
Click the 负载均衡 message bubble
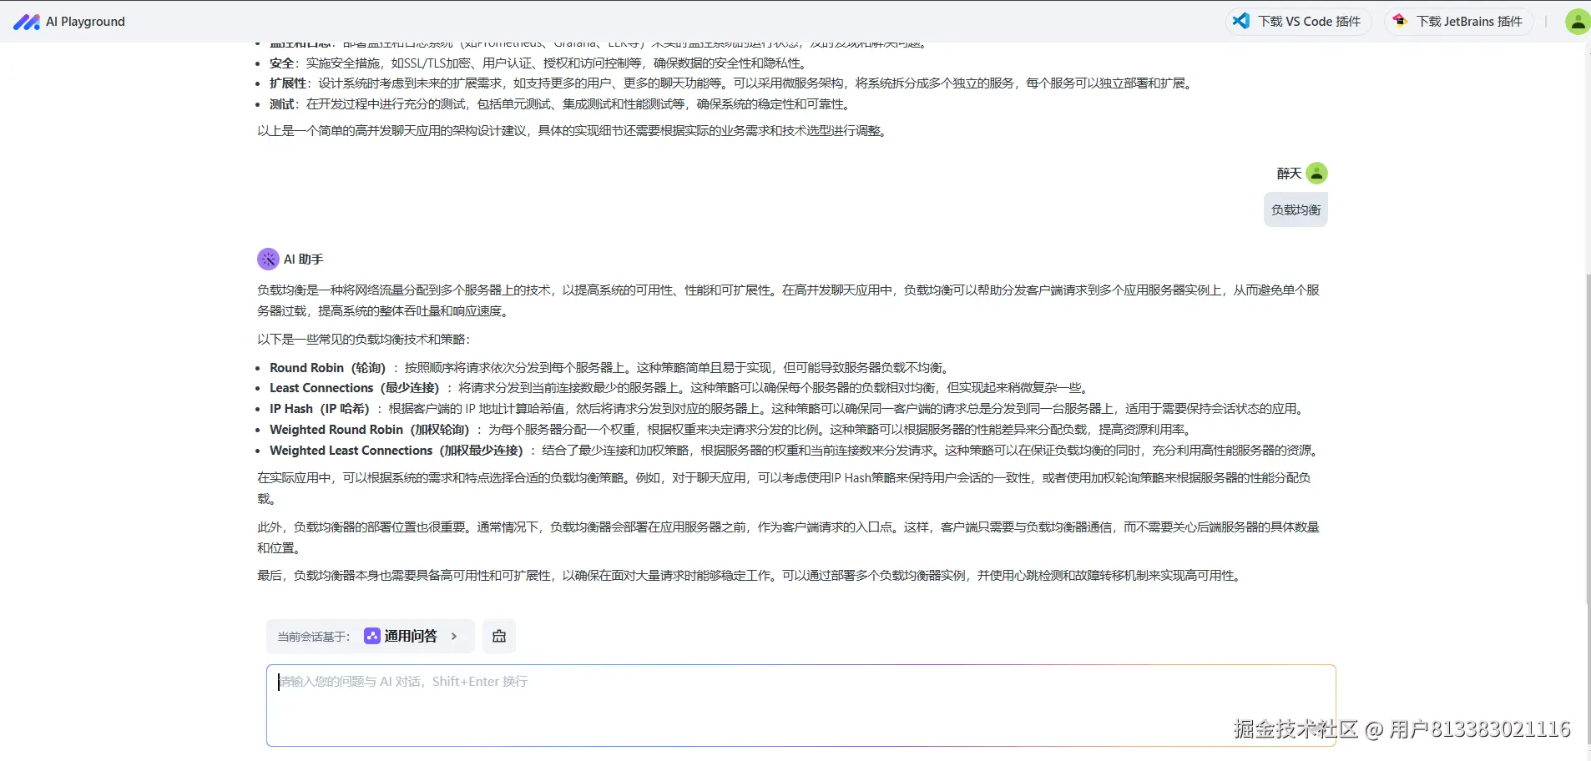pos(1295,209)
